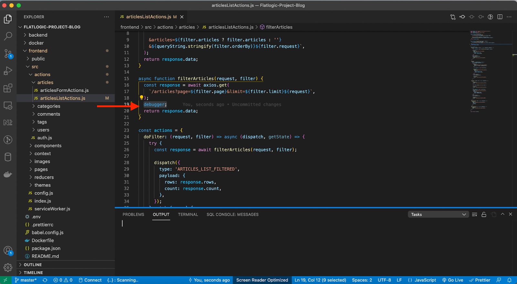Open the Run and Debug view

click(x=8, y=71)
